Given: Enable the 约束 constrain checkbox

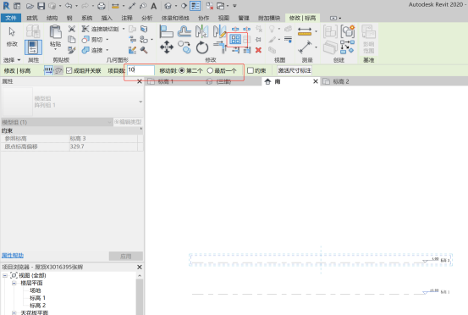Looking at the screenshot, I should (x=251, y=70).
